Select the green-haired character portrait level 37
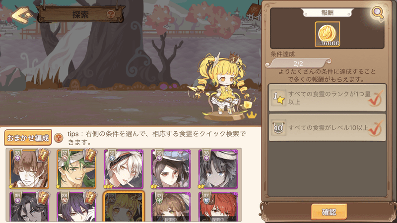The height and width of the screenshot is (223, 397). (x=76, y=169)
